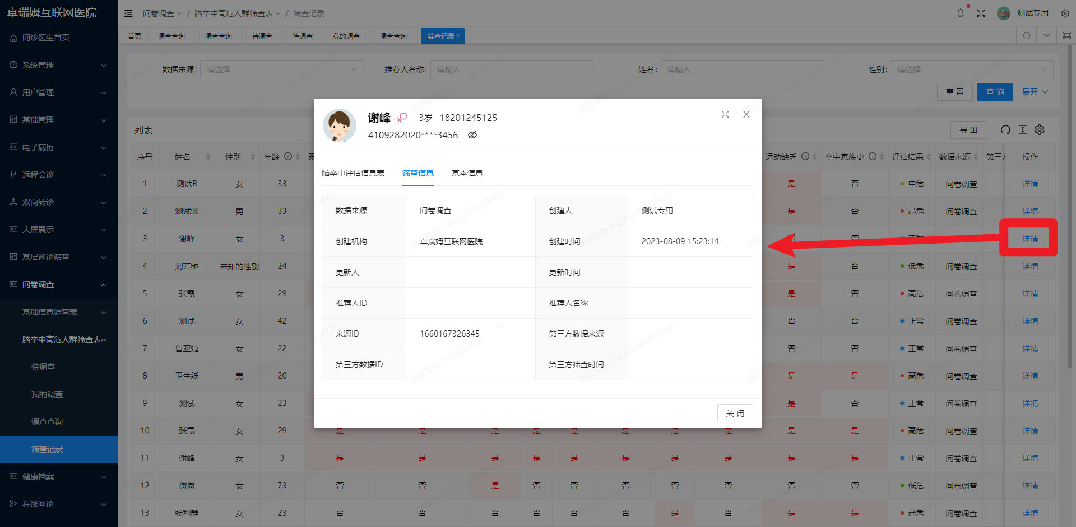
Task: Click the page vertical scrollbar
Action: [1070, 207]
